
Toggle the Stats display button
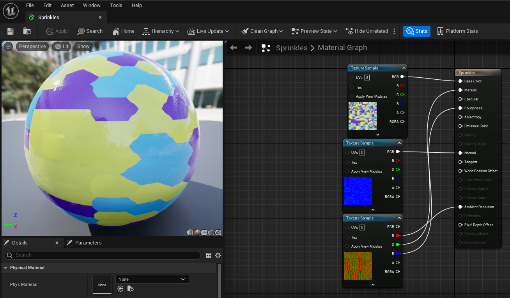click(417, 31)
